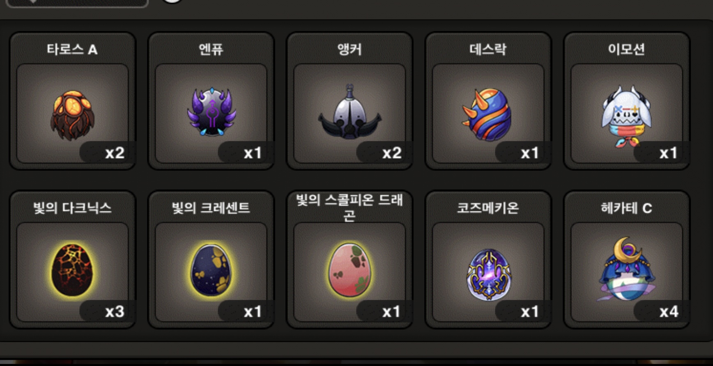Click the 엔퓨 purple horned egg
Viewport: 713px width, 366px height.
[212, 112]
